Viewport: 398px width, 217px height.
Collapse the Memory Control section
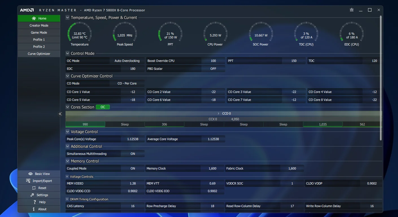coord(68,161)
